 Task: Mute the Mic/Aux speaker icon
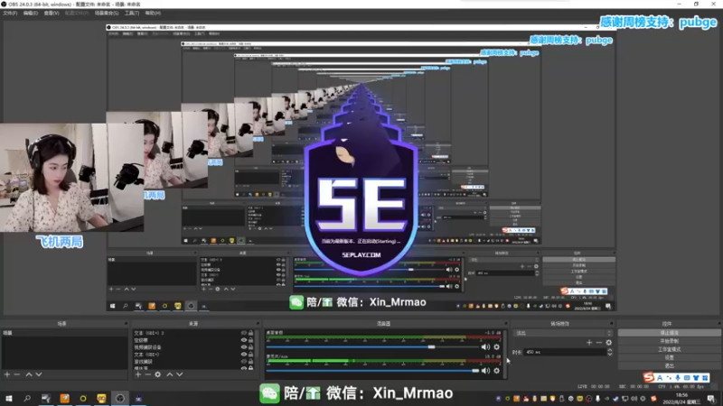485,371
